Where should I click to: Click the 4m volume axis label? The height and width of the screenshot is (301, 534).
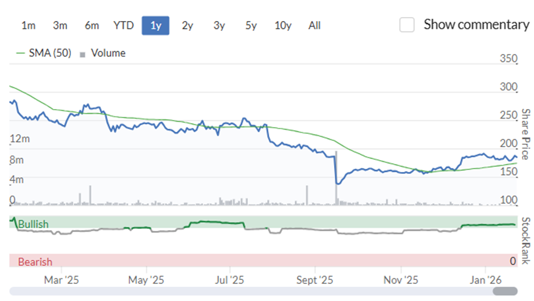[x=16, y=179]
